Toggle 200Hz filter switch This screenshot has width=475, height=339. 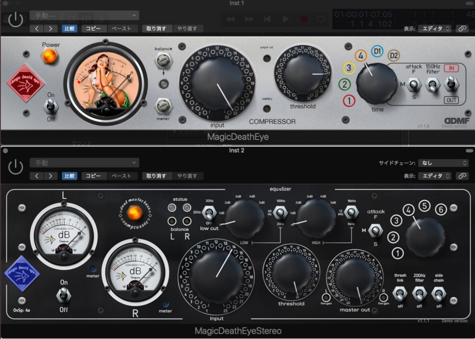(419, 294)
